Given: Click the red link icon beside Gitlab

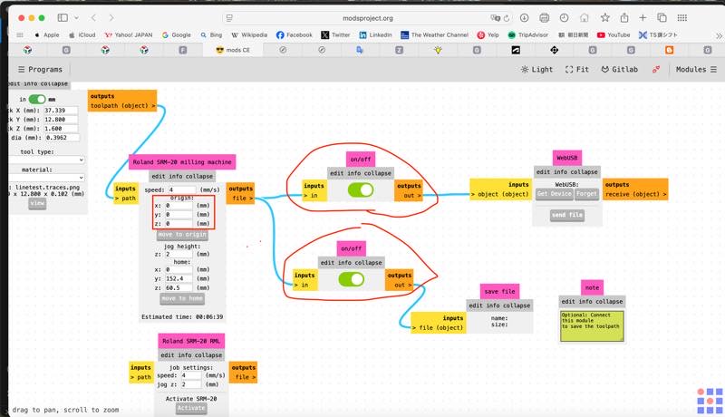Looking at the screenshot, I should click(655, 69).
